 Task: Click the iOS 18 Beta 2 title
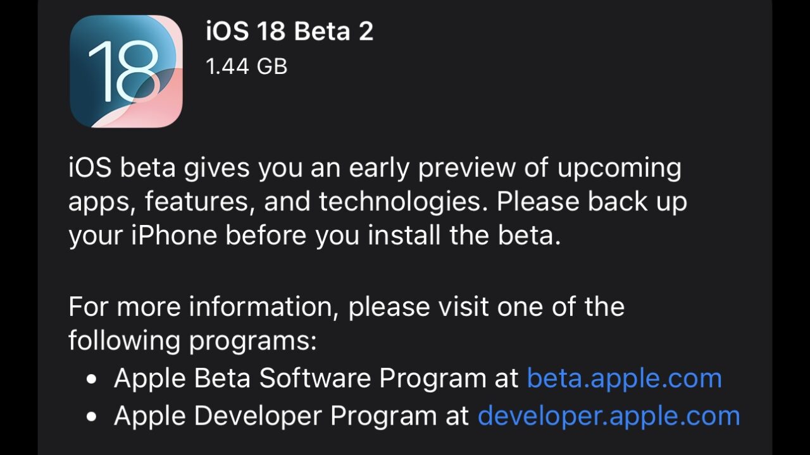(289, 32)
